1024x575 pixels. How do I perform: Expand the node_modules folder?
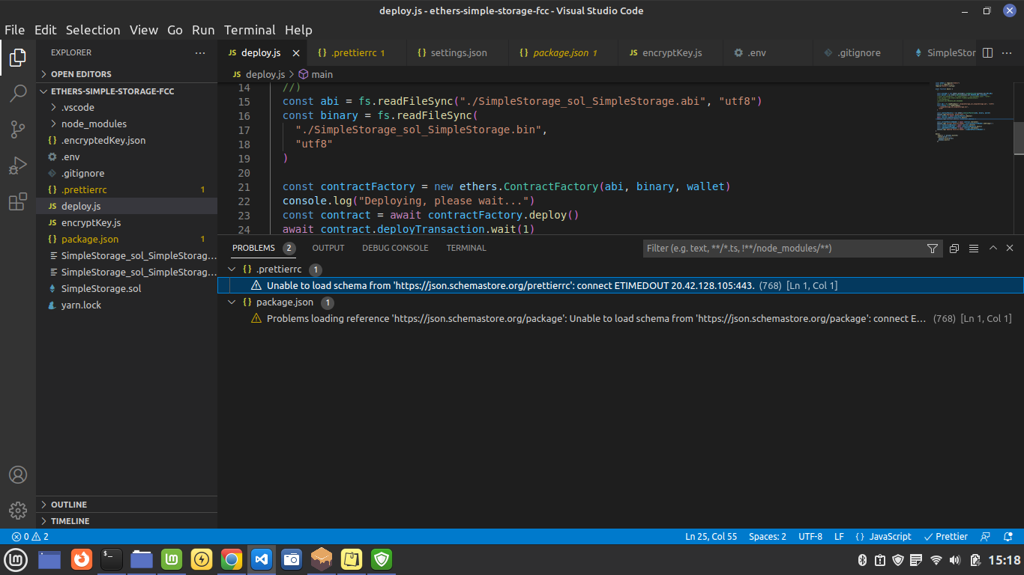[127, 124]
